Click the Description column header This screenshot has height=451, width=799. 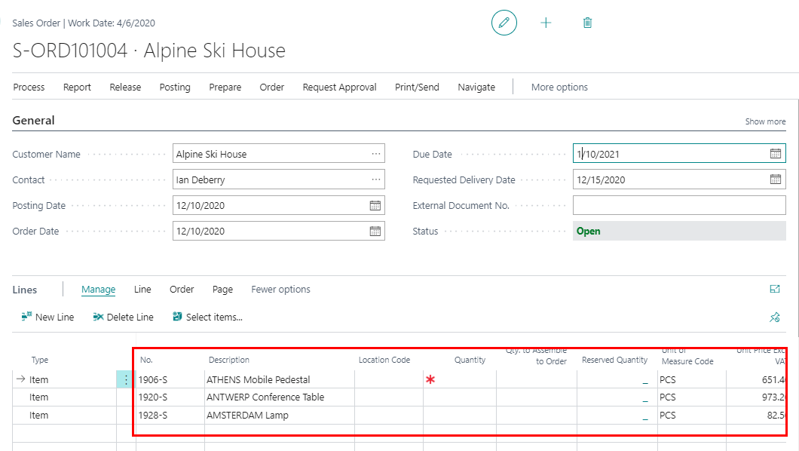point(229,360)
